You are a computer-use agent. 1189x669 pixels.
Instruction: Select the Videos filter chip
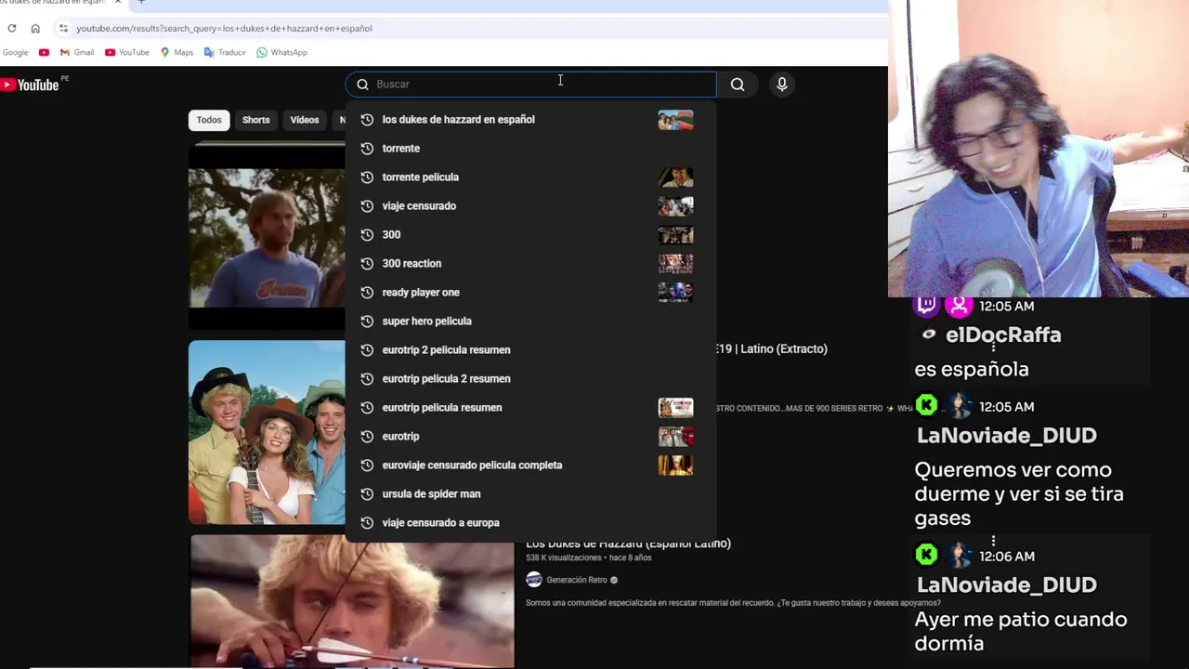305,120
